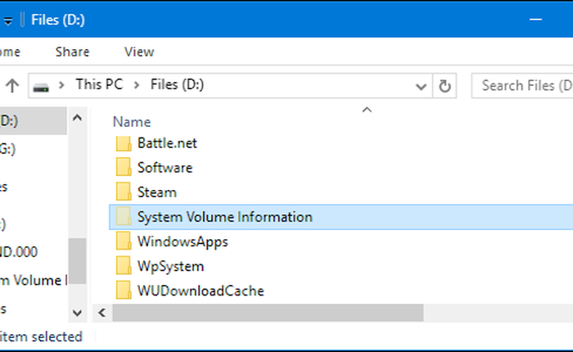This screenshot has width=573, height=352.
Task: Click the 'Software' file name
Action: click(x=165, y=168)
